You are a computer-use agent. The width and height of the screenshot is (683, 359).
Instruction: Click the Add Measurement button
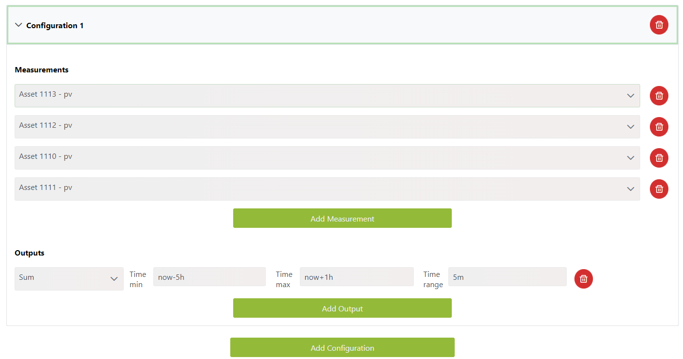click(342, 218)
